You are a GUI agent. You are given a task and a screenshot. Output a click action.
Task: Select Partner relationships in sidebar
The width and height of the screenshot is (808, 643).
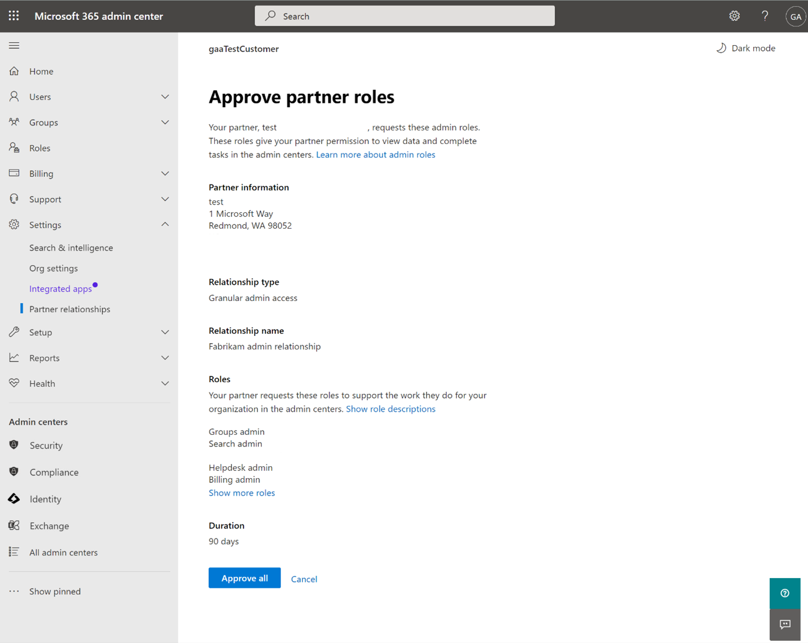[x=70, y=309]
